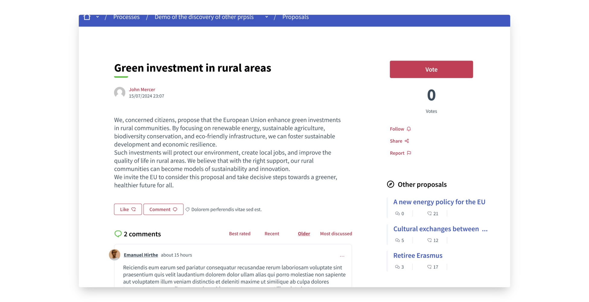Viewport: 589px width, 302px height.
Task: Open Proposals breadcrumb item
Action: point(295,17)
